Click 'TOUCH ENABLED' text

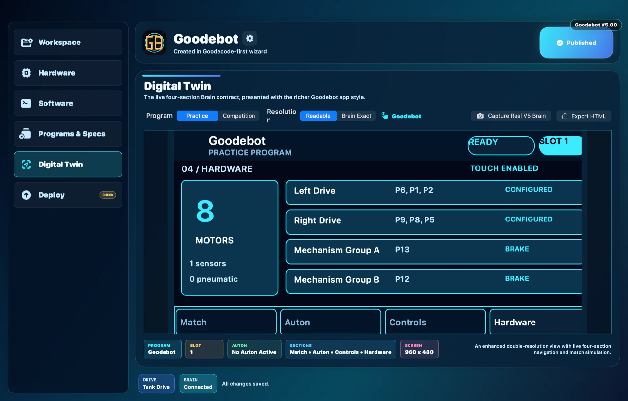(504, 168)
